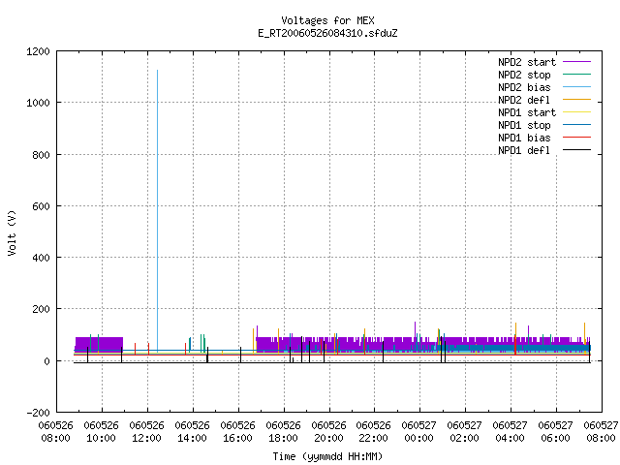Pick the orange NPD2 defl legend line sample
Viewport: 620px width, 465px height.
[x=577, y=100]
